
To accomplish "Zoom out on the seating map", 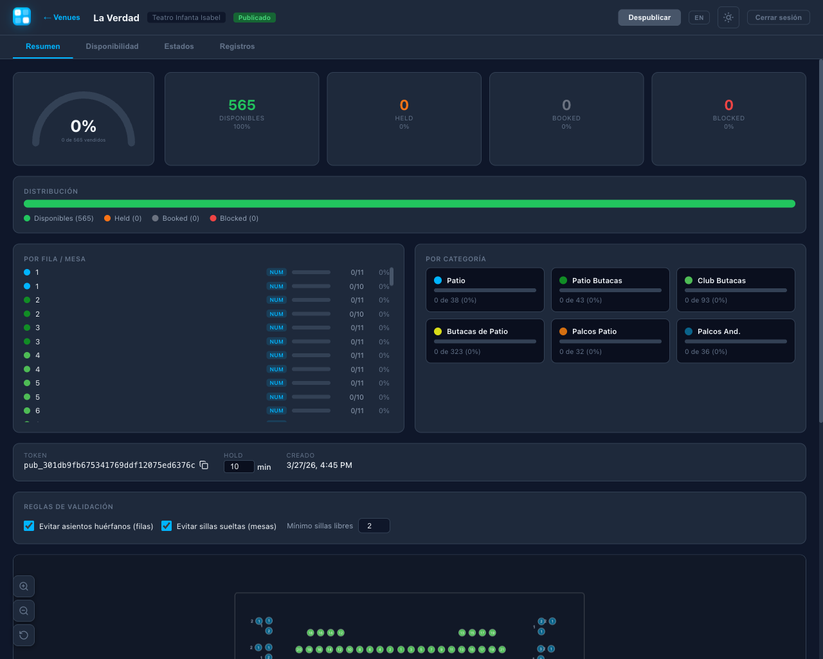I will click(24, 610).
